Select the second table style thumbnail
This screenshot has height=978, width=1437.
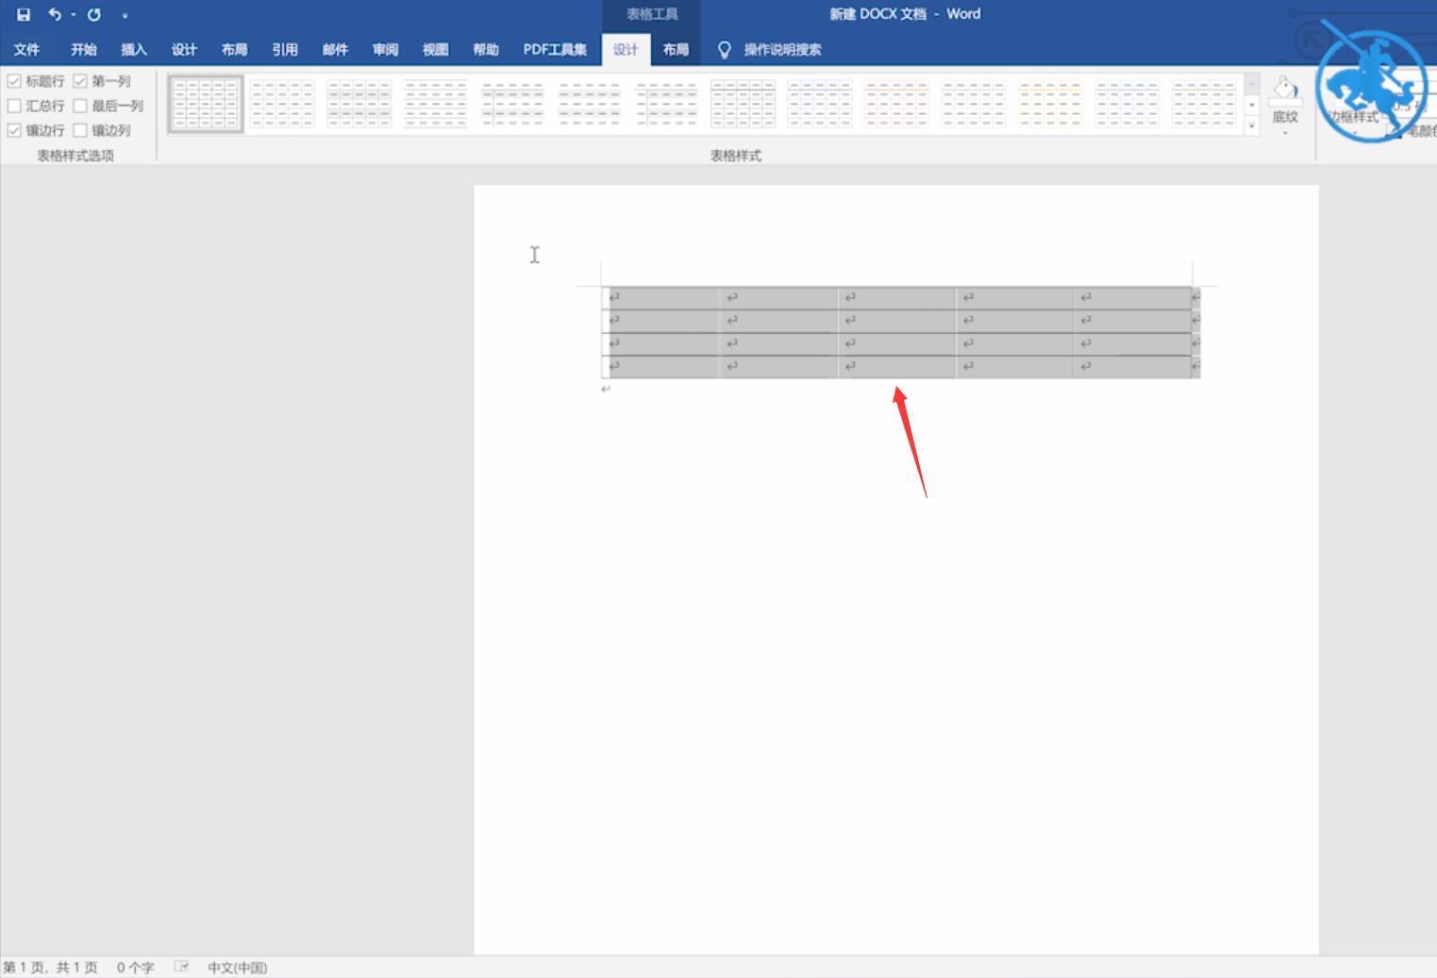tap(282, 104)
